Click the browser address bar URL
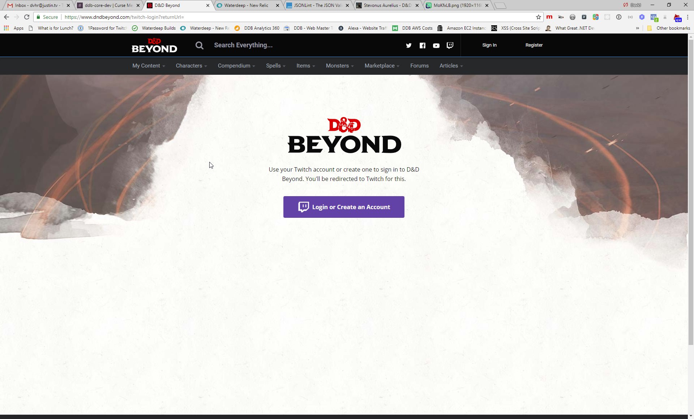Screen dimensions: 694x419 [x=124, y=17]
